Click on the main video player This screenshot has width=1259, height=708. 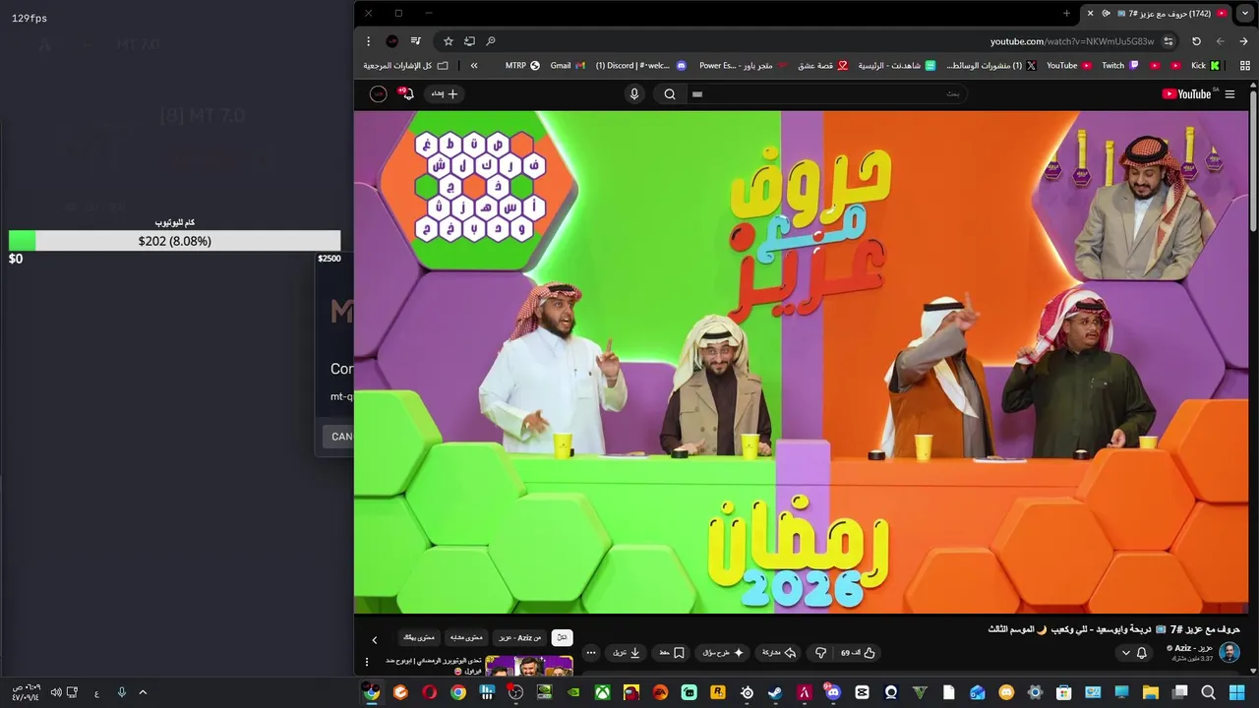pos(802,362)
